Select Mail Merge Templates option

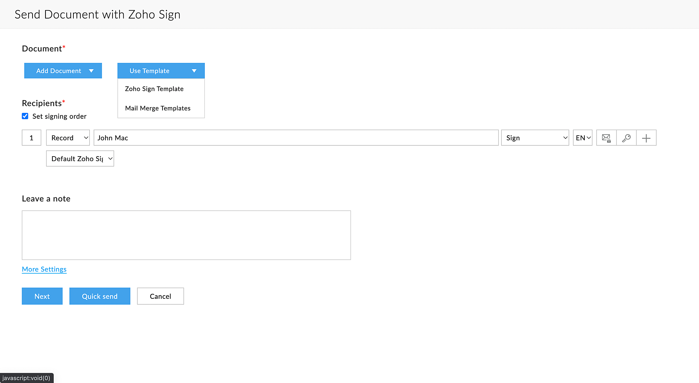click(x=158, y=108)
